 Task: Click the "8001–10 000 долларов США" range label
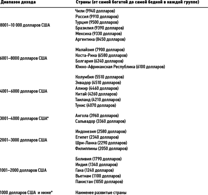pos(25,25)
